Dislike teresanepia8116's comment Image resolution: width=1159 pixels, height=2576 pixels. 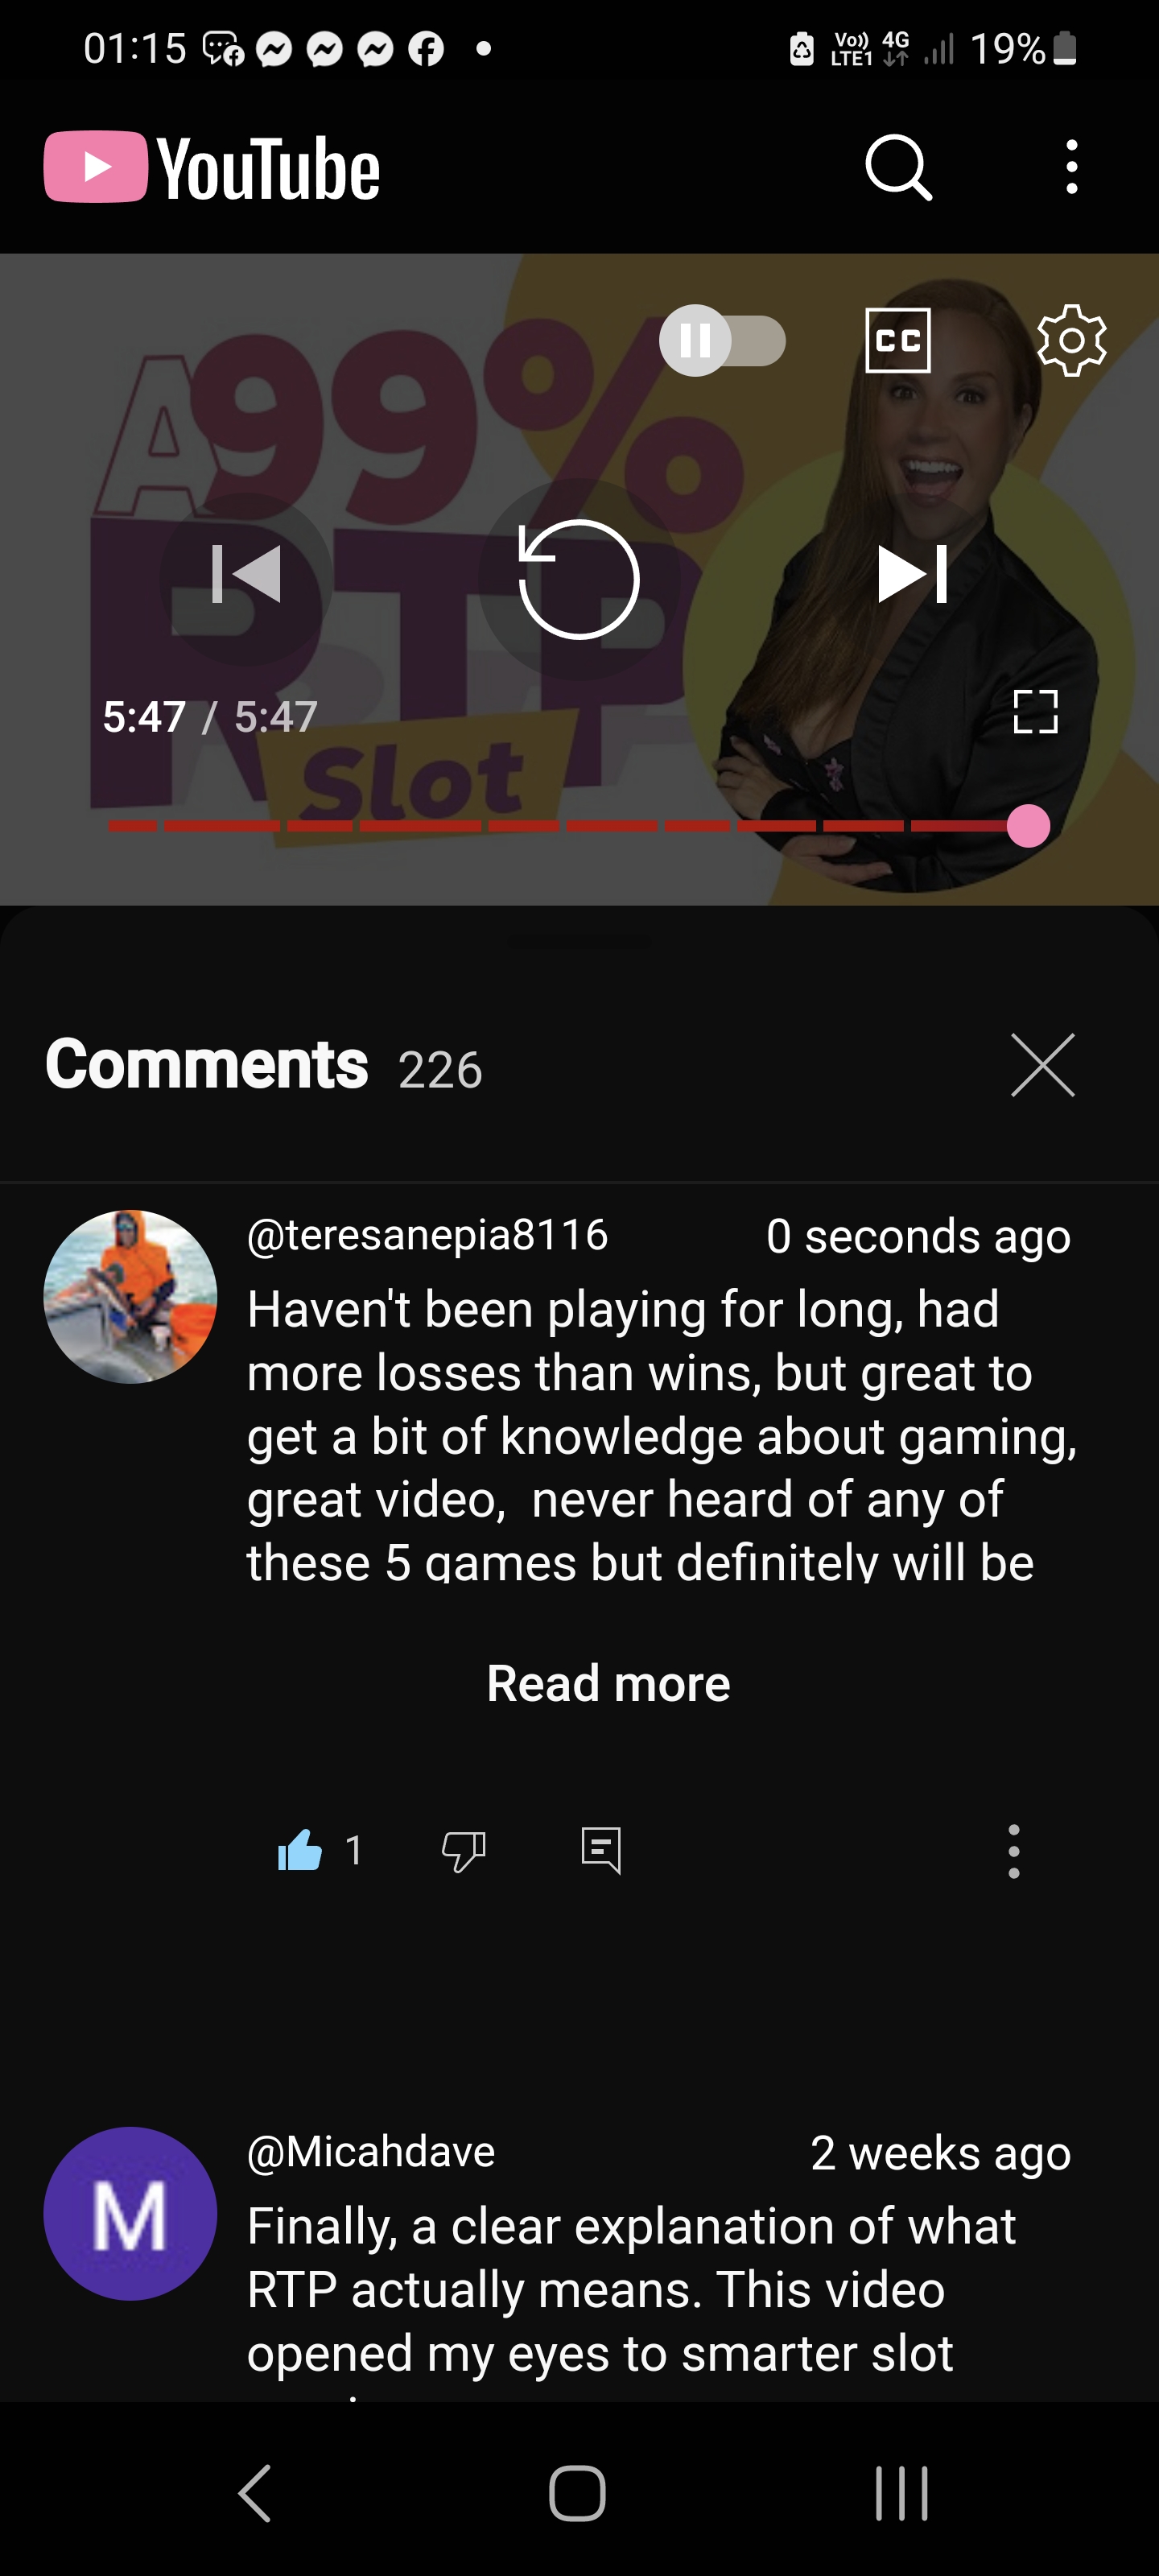tap(463, 1851)
